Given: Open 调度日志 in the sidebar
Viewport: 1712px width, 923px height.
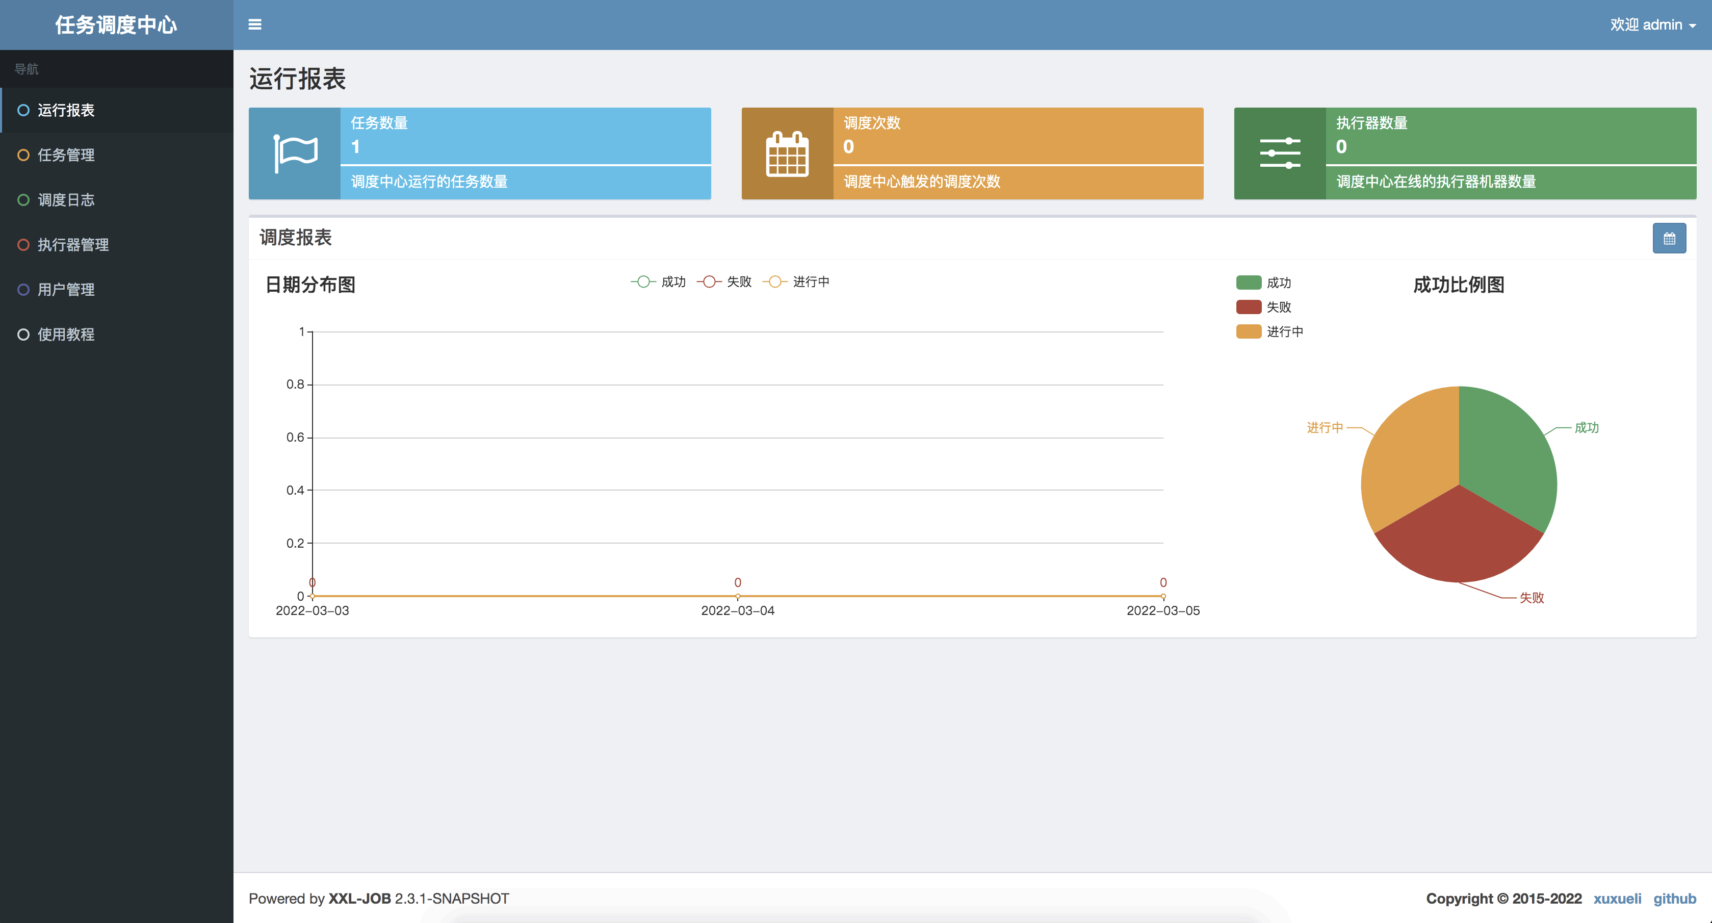Looking at the screenshot, I should coord(66,200).
